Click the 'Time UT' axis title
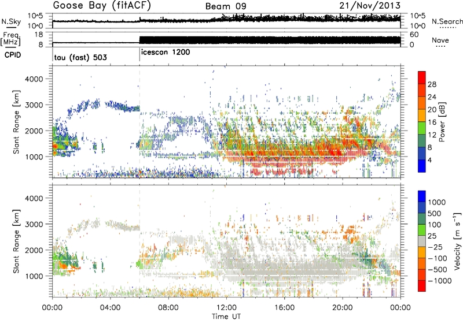 [226, 317]
